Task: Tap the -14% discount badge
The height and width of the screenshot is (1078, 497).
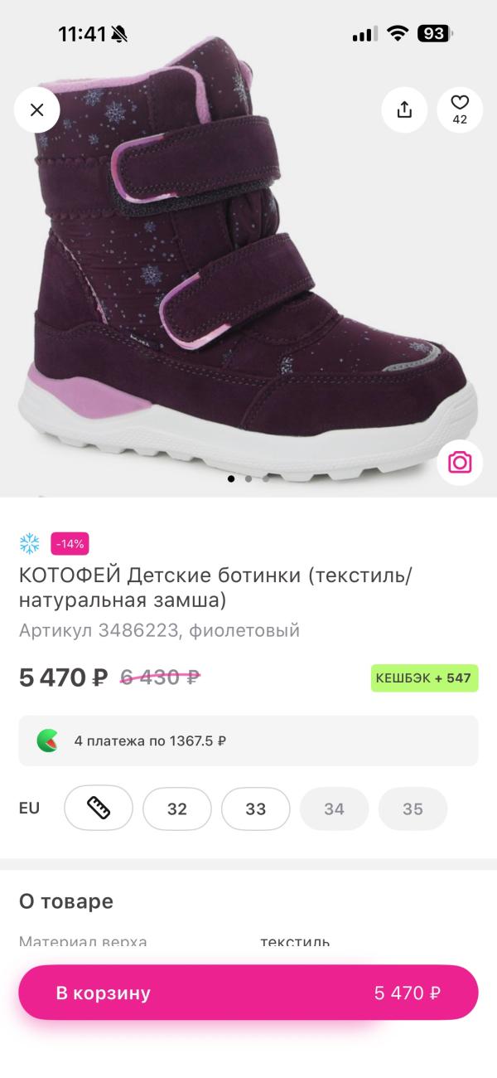Action: pos(70,544)
